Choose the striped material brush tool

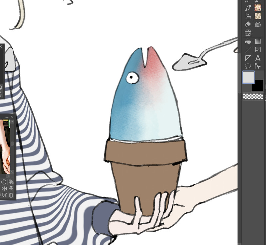click(x=258, y=16)
